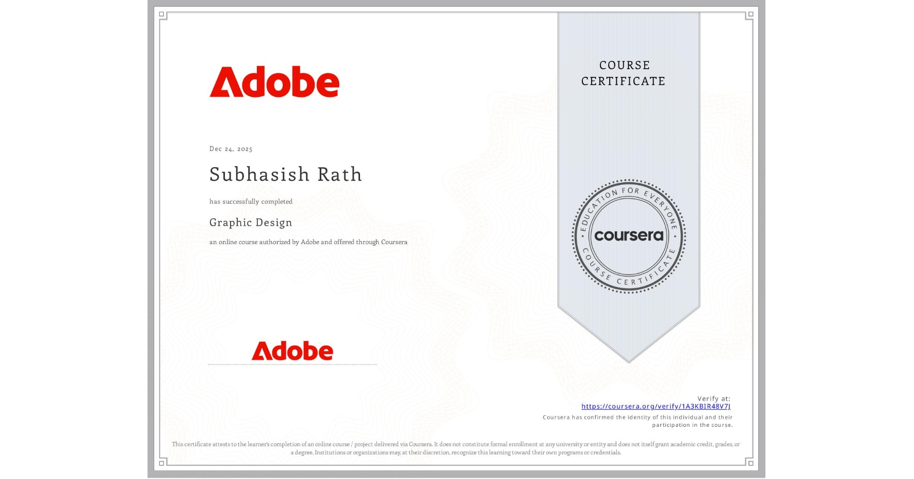Click the red Adobe logo at top

click(x=275, y=81)
